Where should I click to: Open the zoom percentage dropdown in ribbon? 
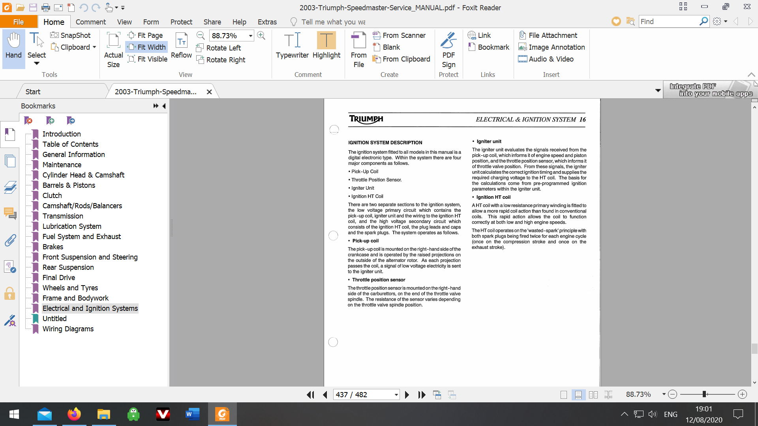[250, 35]
